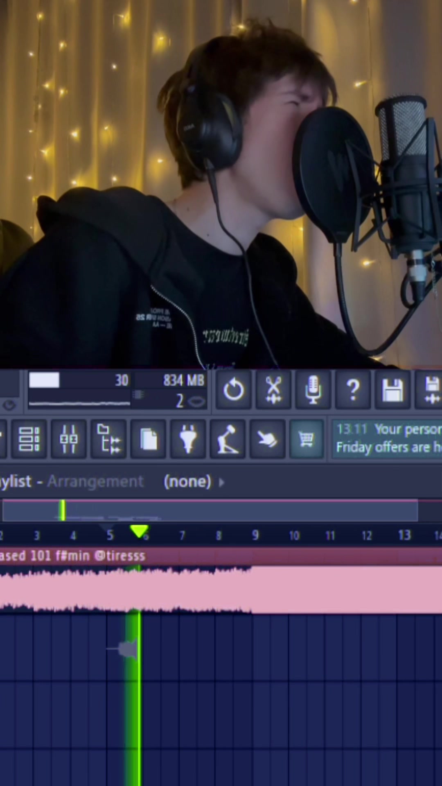Click the Playlist title label
Screen dimensions: 442x786
click(x=16, y=481)
